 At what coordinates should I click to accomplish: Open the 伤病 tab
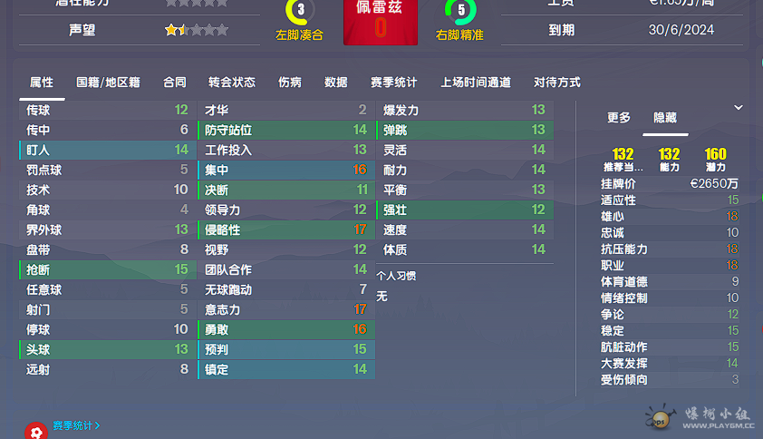pos(290,83)
